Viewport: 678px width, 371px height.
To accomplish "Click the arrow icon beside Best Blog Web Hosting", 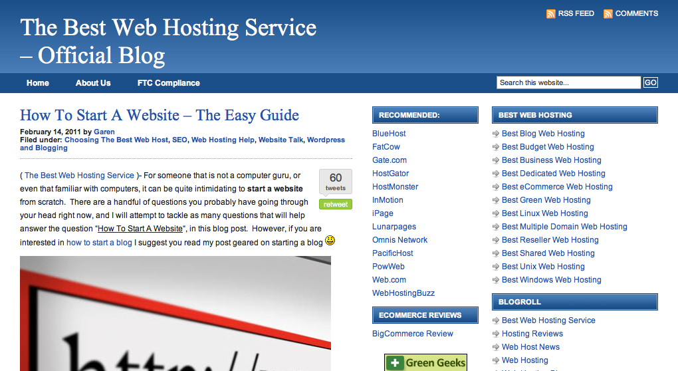I will point(496,134).
